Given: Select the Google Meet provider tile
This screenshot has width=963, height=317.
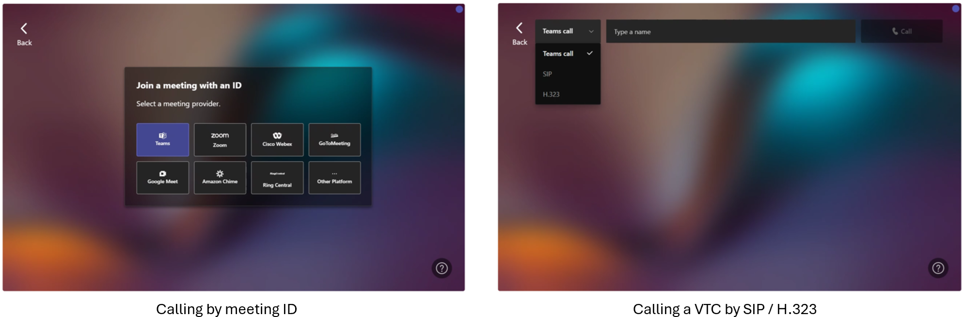Looking at the screenshot, I should coord(162,178).
